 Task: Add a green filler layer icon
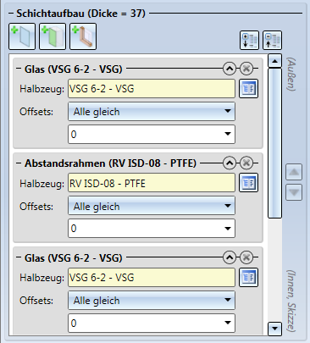point(53,36)
